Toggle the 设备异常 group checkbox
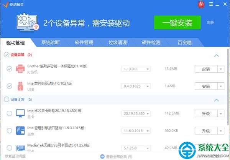The height and width of the screenshot is (160, 230). pos(7,55)
